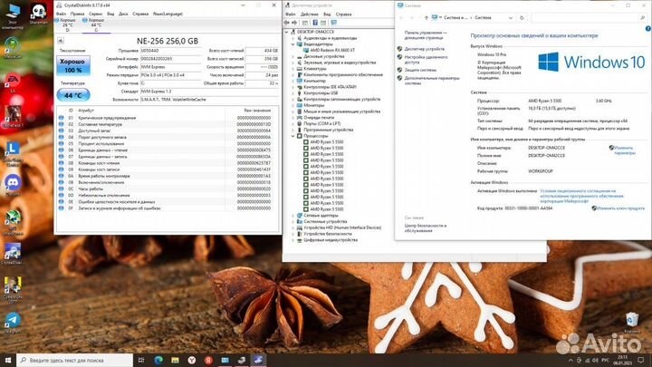Click the back arrow in Device Manager toolbar
652x367 pixels.
point(287,23)
